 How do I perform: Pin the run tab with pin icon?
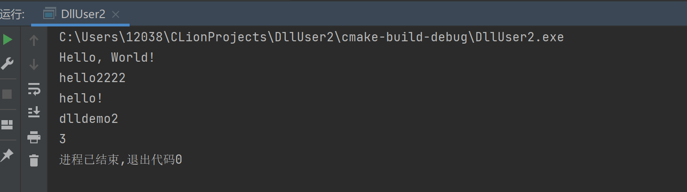coord(7,155)
